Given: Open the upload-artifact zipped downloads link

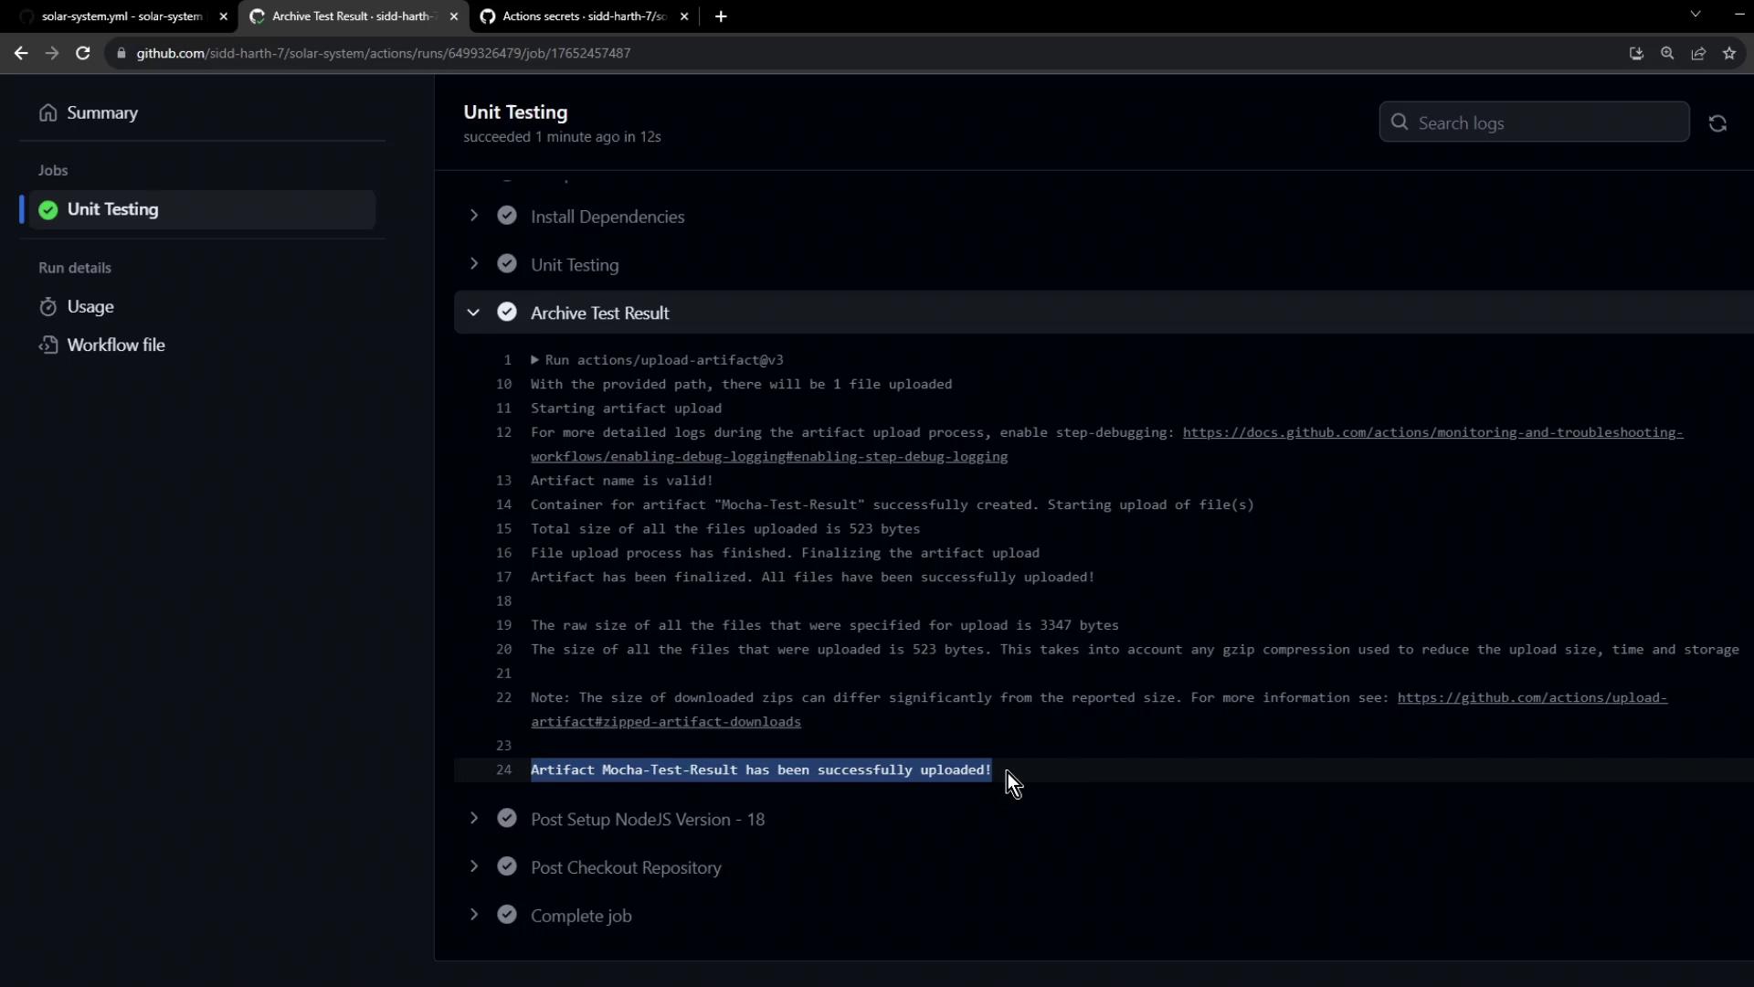Looking at the screenshot, I should coord(1531,698).
